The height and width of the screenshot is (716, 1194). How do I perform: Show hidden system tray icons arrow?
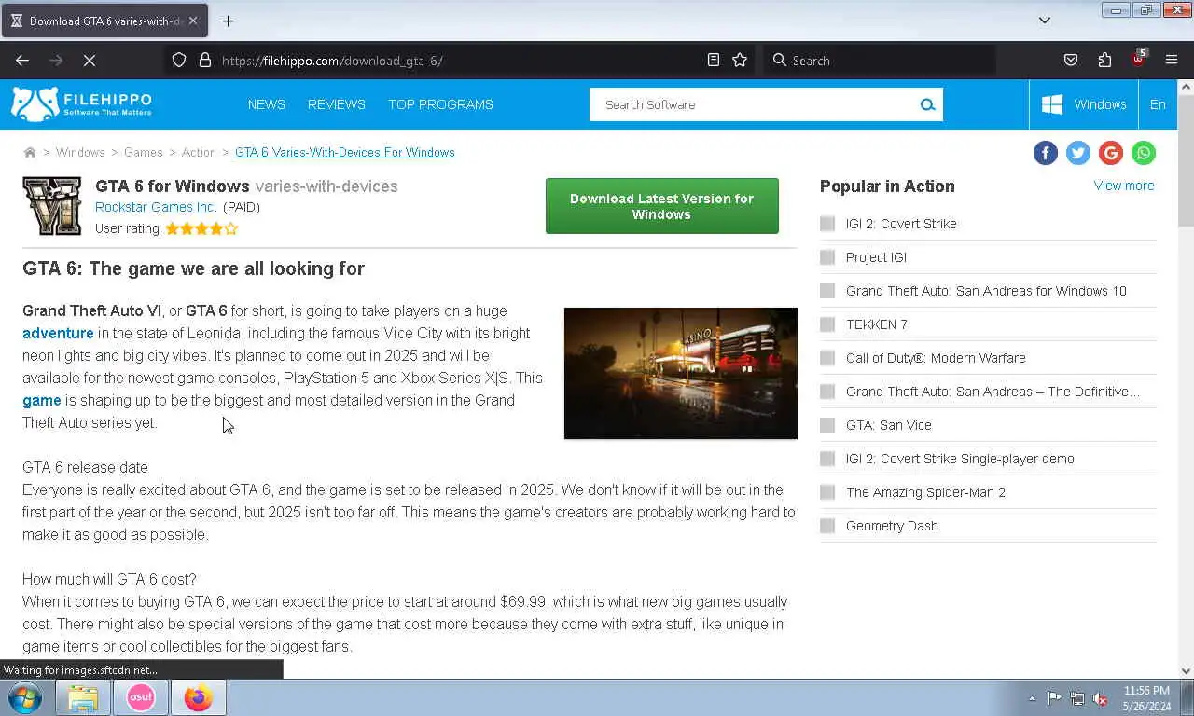pos(1032,698)
